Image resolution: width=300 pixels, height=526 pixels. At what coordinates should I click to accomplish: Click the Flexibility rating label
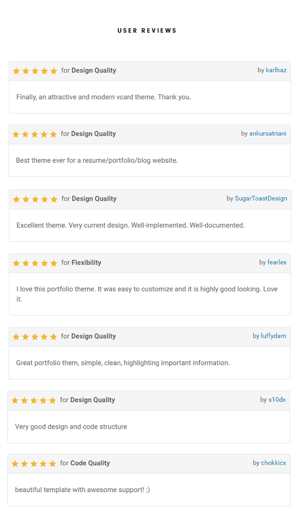(x=86, y=263)
